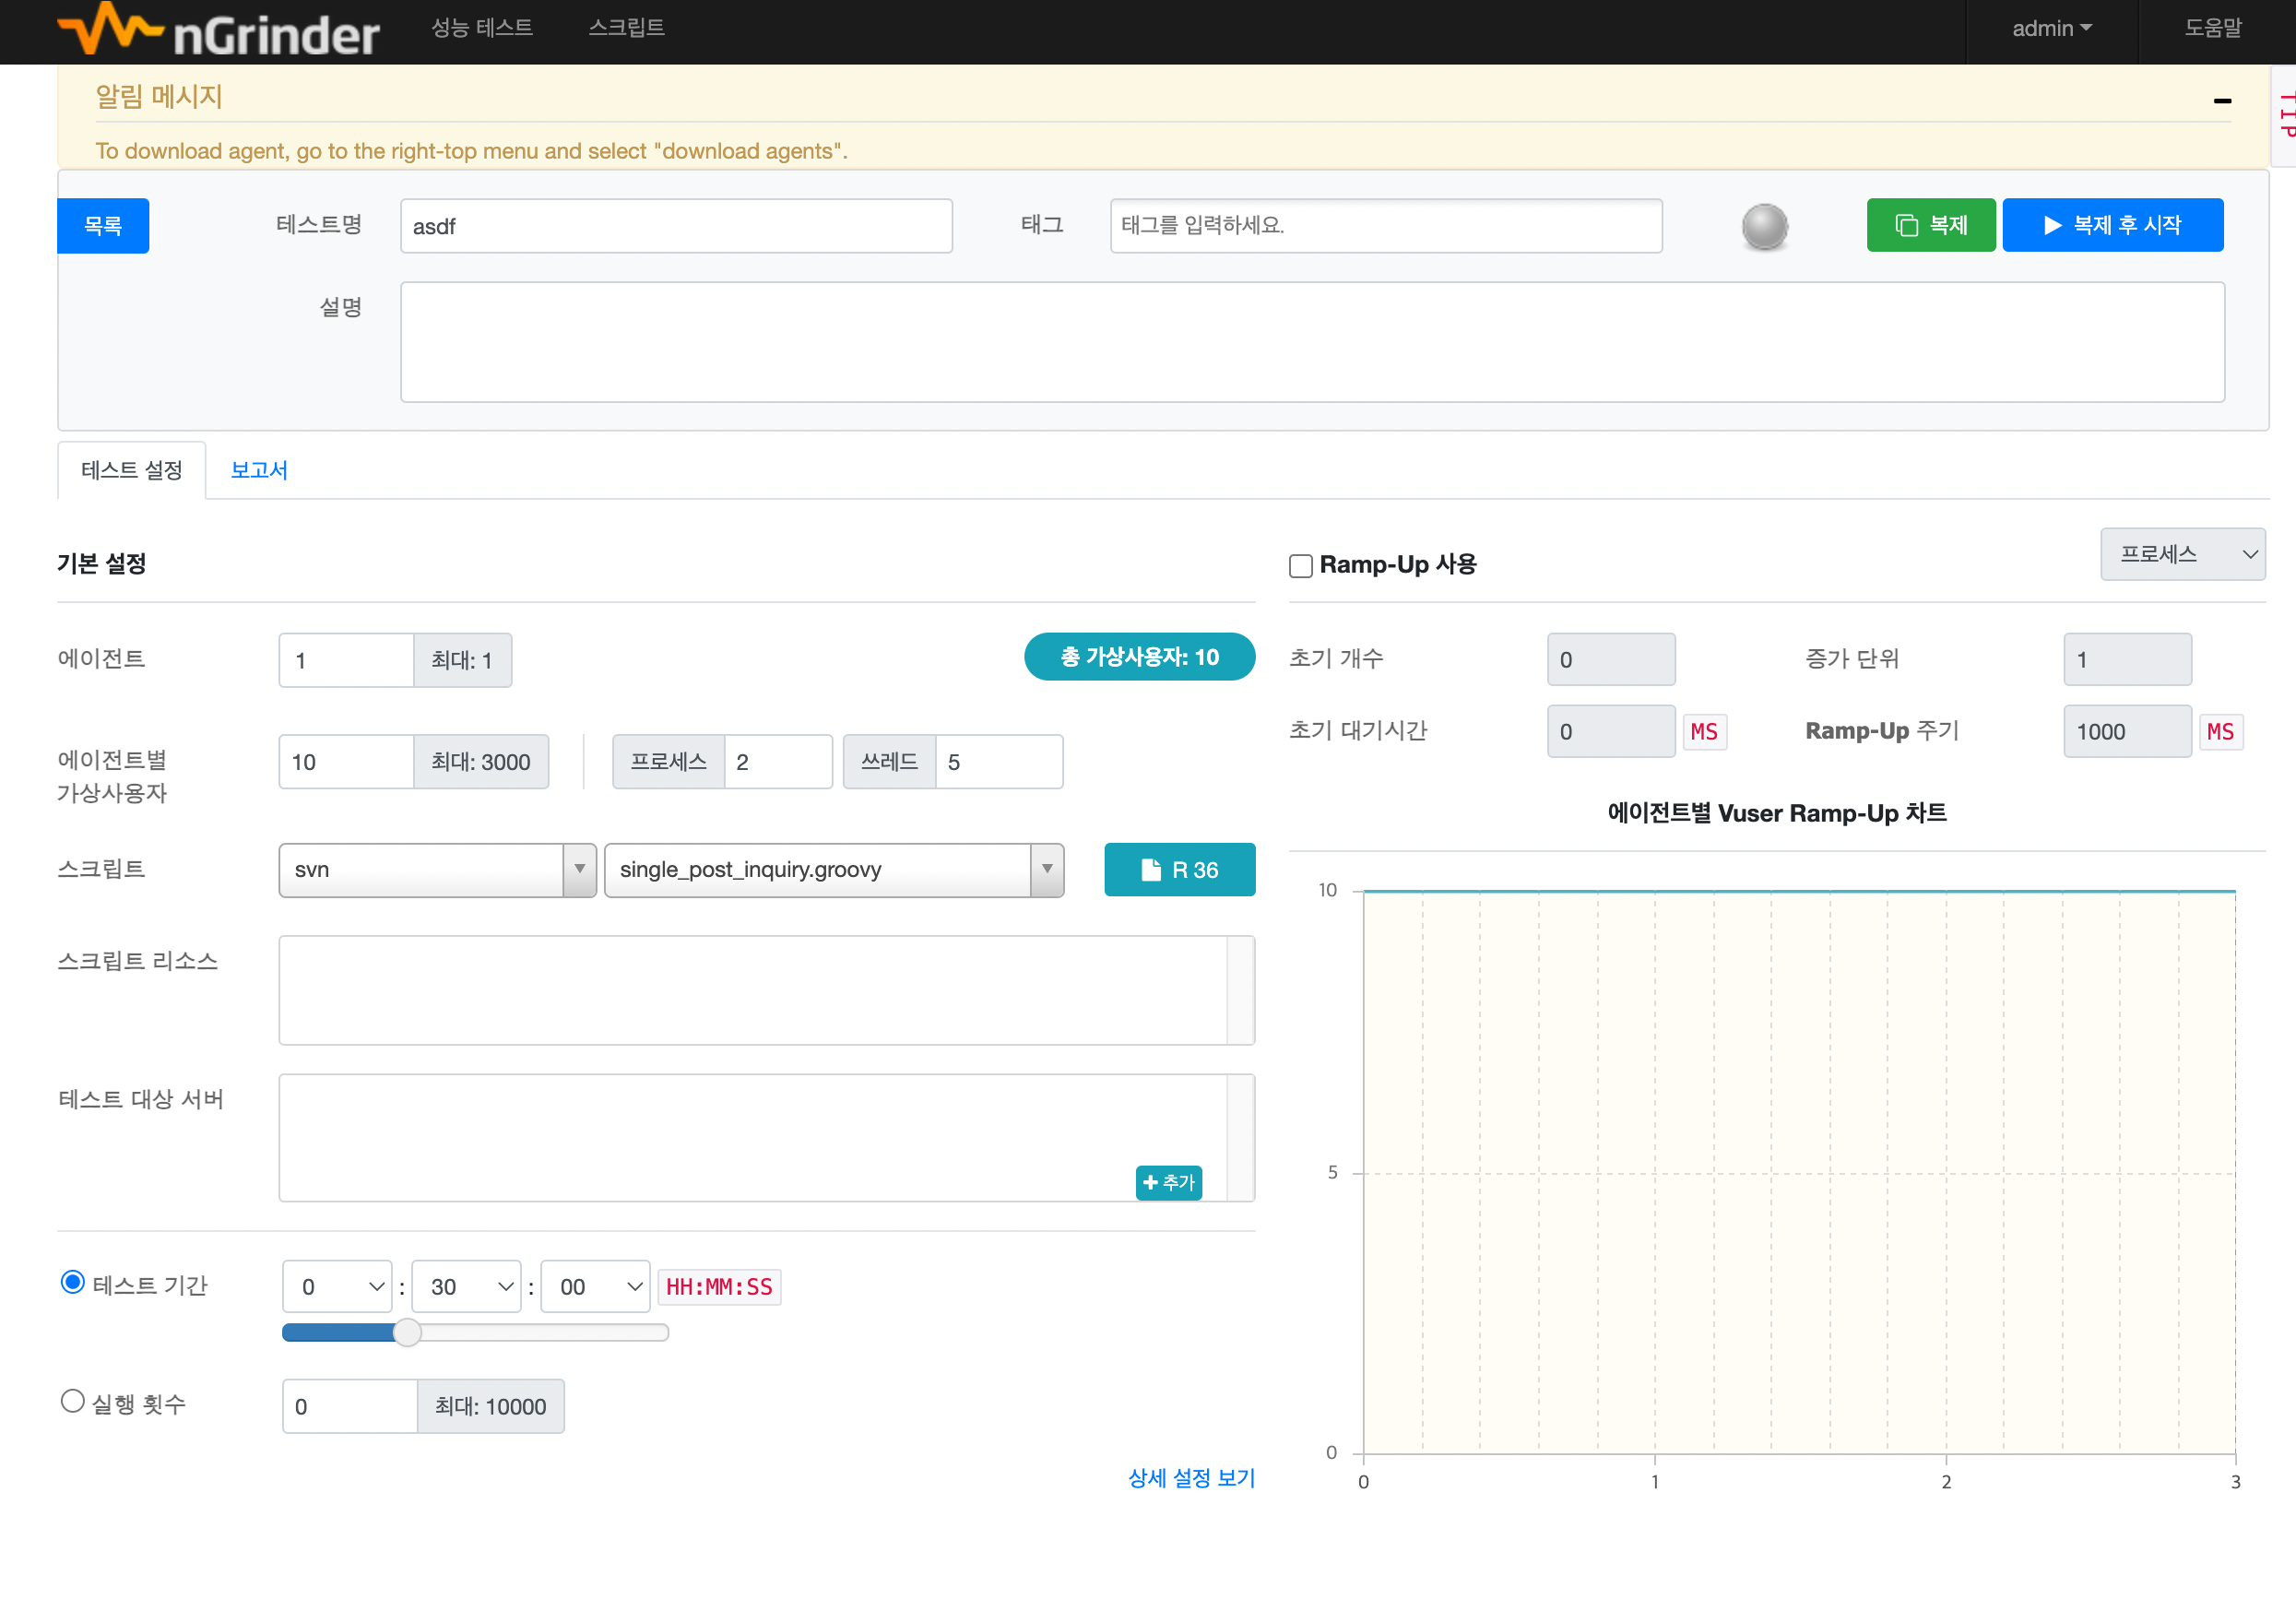Image resolution: width=2296 pixels, height=1599 pixels.
Task: Click the test duration slider handle
Action: [x=407, y=1332]
